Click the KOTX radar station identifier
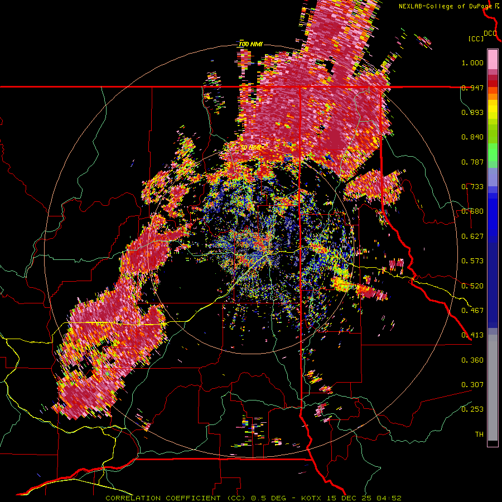502x502 pixels. pos(312,498)
